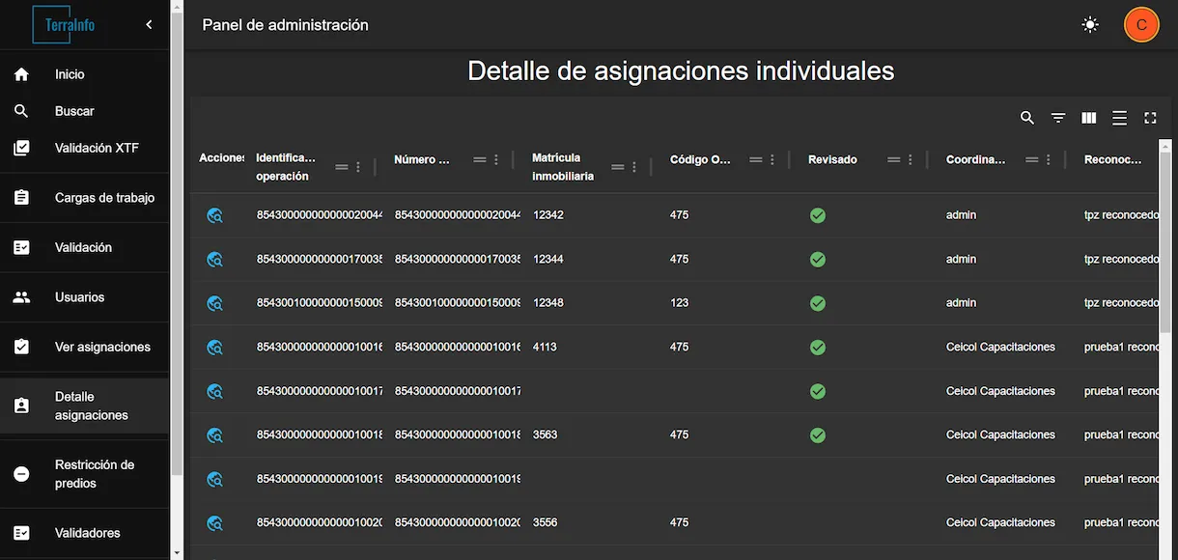Collapse the sidebar with the chevron
This screenshot has width=1178, height=560.
pyautogui.click(x=148, y=24)
